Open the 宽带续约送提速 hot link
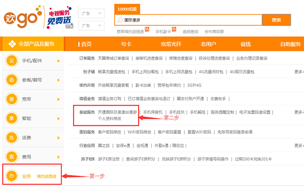The height and width of the screenshot is (188, 304). pos(130,31)
